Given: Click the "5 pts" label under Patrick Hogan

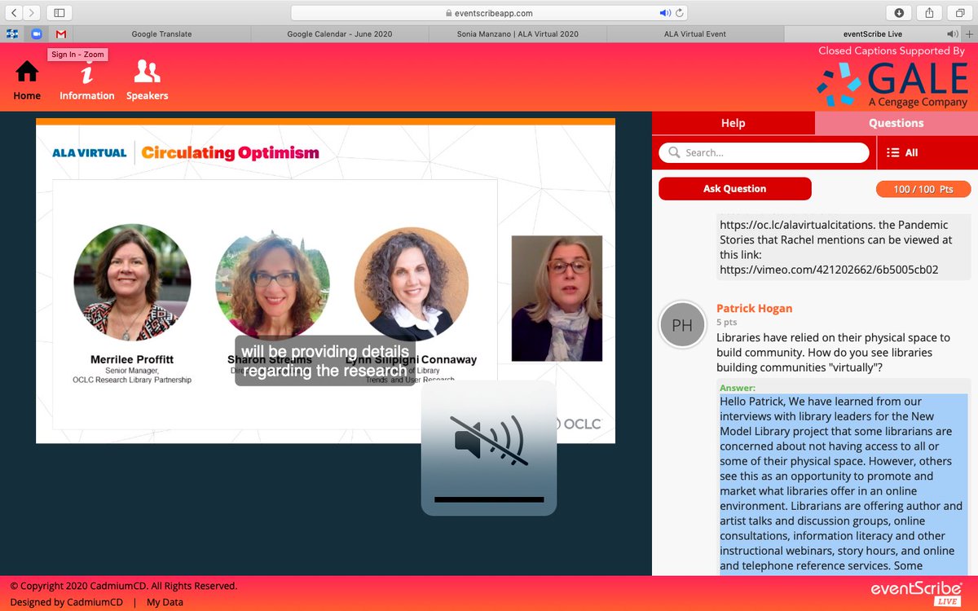Looking at the screenshot, I should pyautogui.click(x=726, y=323).
